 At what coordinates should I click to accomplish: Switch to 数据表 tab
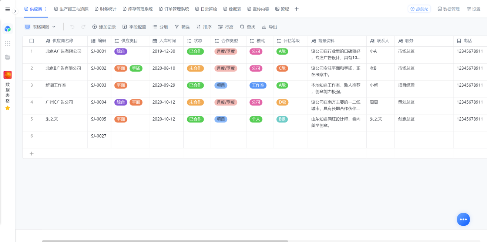(232, 9)
